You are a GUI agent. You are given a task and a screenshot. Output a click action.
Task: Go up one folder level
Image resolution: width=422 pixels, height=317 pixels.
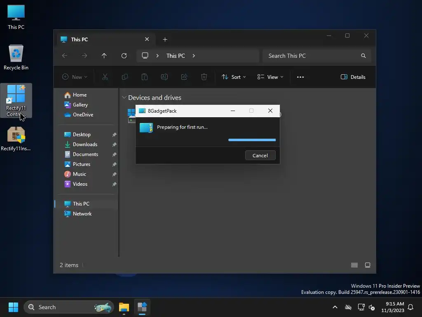tap(104, 56)
